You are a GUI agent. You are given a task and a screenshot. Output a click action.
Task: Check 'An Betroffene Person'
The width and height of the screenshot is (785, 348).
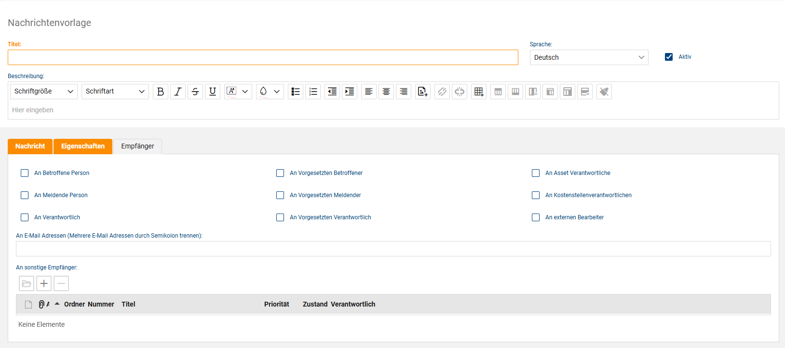pyautogui.click(x=25, y=173)
